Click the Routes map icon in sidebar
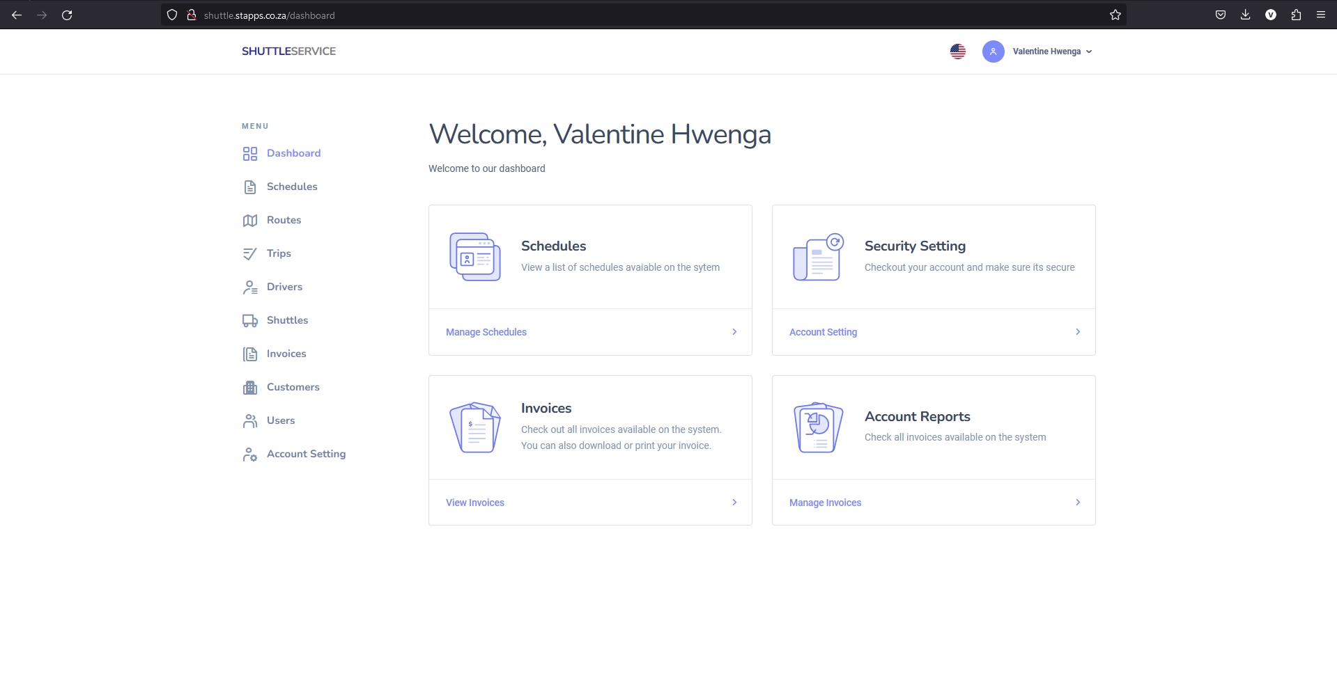The height and width of the screenshot is (687, 1337). click(x=250, y=221)
